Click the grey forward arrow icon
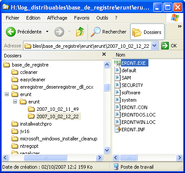This screenshot has height=173, width=185. click(59, 32)
